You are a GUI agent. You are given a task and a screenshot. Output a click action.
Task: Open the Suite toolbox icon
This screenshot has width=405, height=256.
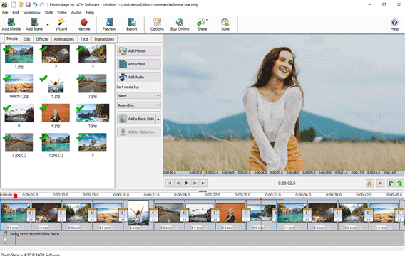[225, 25]
